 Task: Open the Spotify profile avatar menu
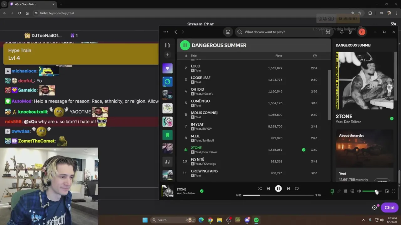[362, 32]
